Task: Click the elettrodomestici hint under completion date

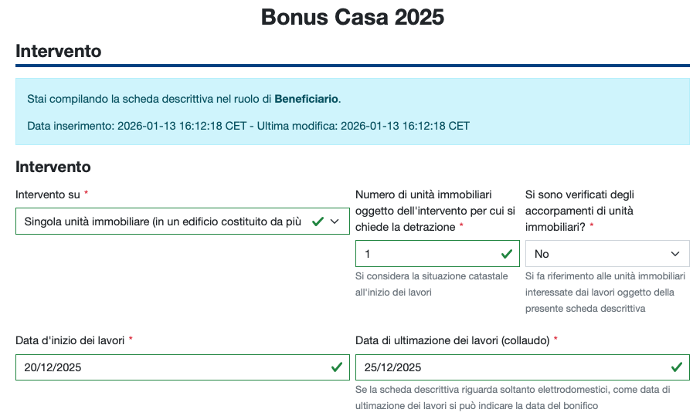Action: 511,397
